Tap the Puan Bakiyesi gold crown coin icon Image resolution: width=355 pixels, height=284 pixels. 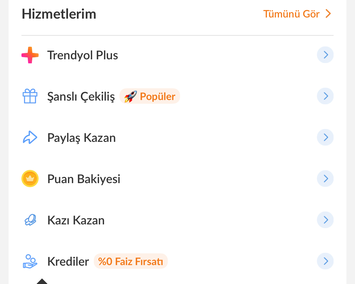click(30, 179)
